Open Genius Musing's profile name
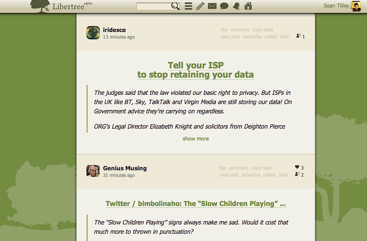 coord(125,168)
